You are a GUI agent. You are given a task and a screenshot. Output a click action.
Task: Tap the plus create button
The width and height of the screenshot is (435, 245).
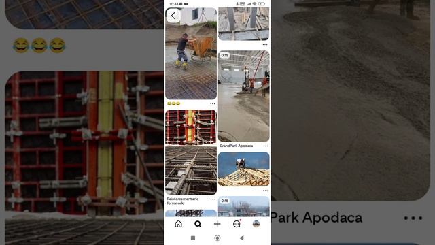click(x=217, y=224)
